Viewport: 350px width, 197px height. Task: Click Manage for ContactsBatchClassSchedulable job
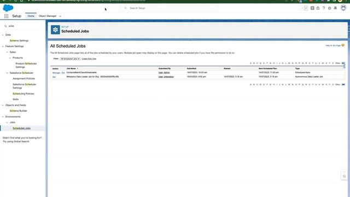[56, 73]
